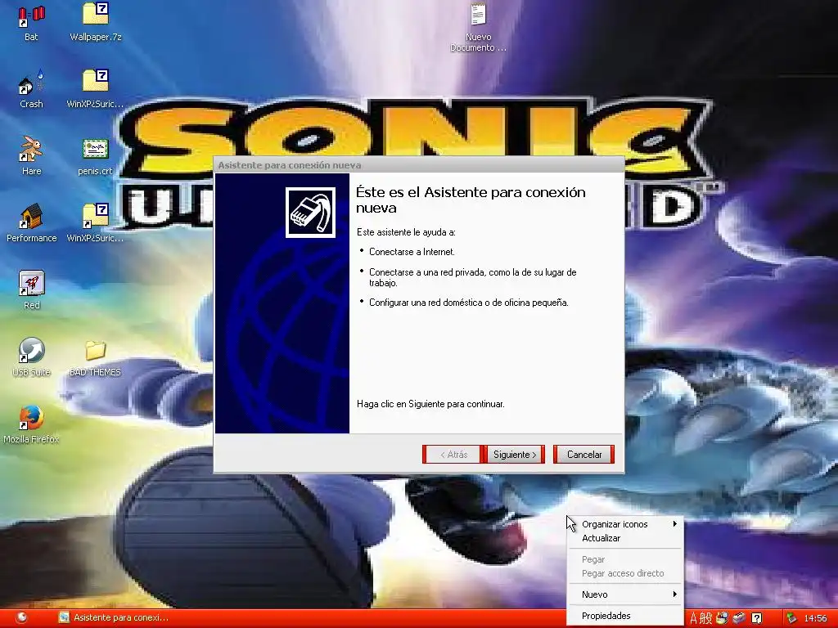
Task: Click the IME letter A tray icon
Action: [x=694, y=618]
